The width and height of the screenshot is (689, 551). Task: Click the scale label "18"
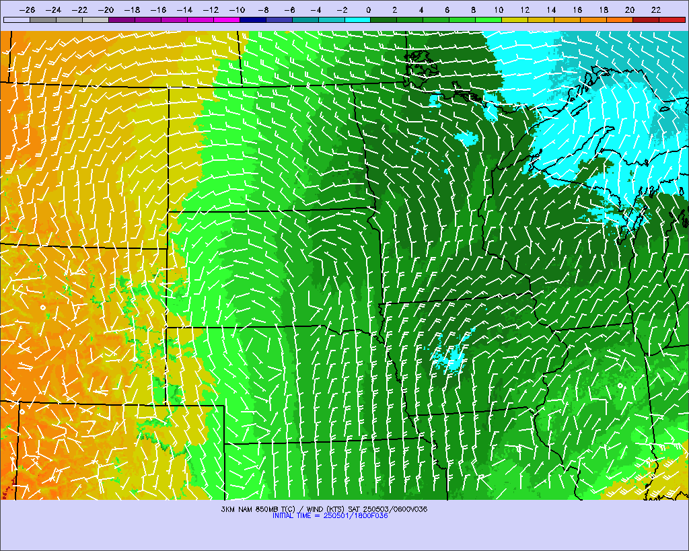604,10
